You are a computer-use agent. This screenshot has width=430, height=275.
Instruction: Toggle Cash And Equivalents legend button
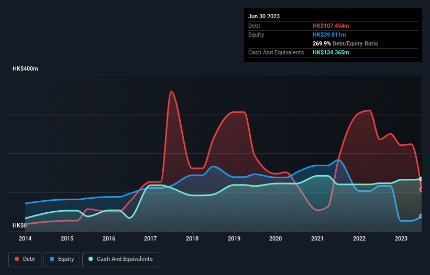tap(120, 259)
